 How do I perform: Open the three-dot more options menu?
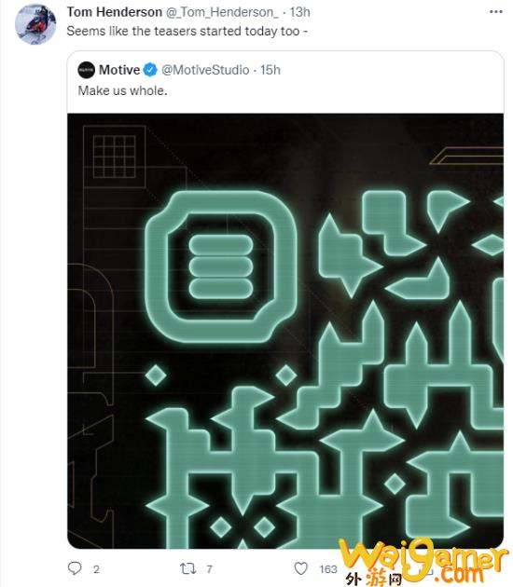click(496, 12)
